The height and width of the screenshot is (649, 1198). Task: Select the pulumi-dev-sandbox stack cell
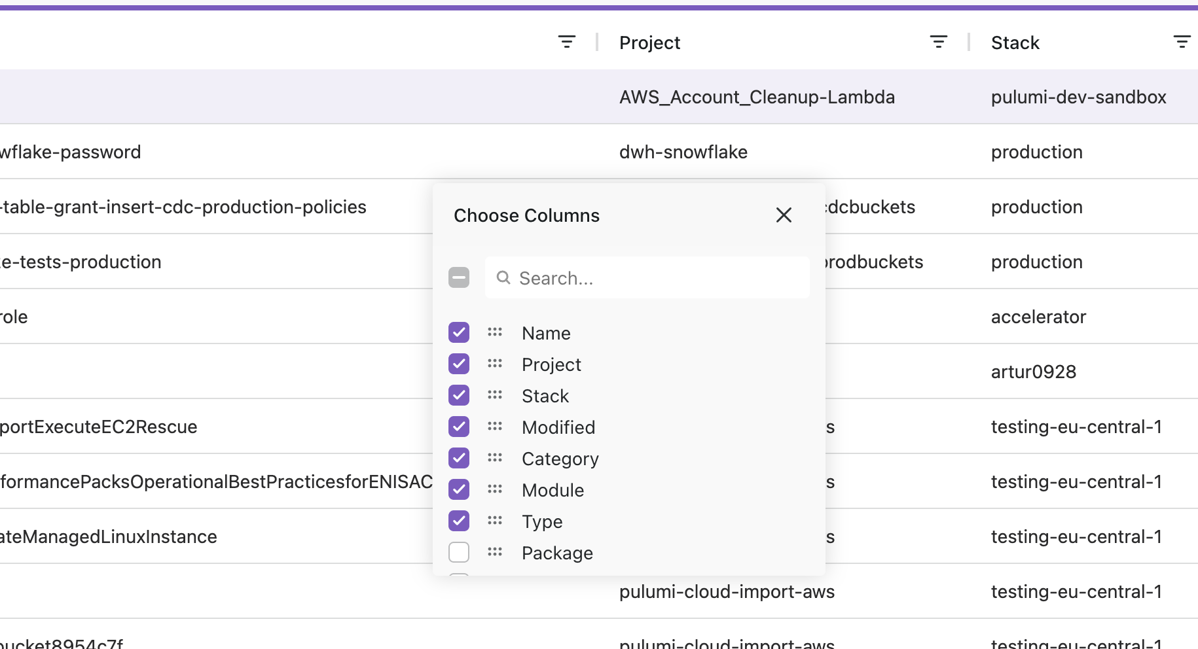point(1079,97)
